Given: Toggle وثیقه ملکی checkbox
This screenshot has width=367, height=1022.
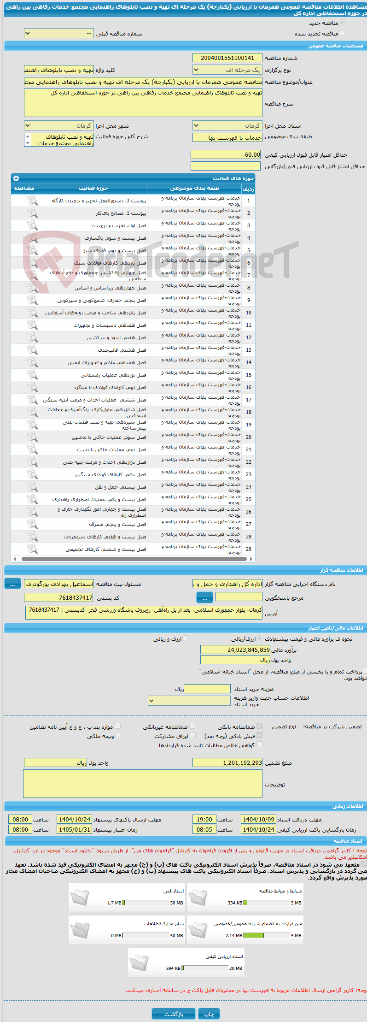Looking at the screenshot, I should pos(118,735).
